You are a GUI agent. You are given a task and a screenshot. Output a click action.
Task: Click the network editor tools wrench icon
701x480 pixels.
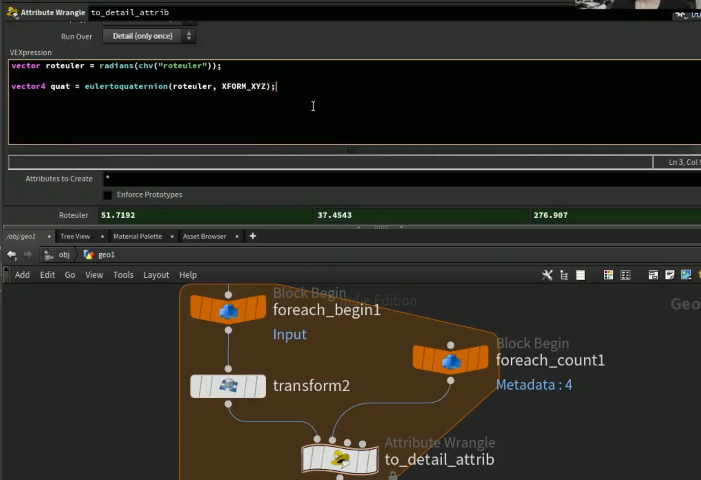point(547,275)
